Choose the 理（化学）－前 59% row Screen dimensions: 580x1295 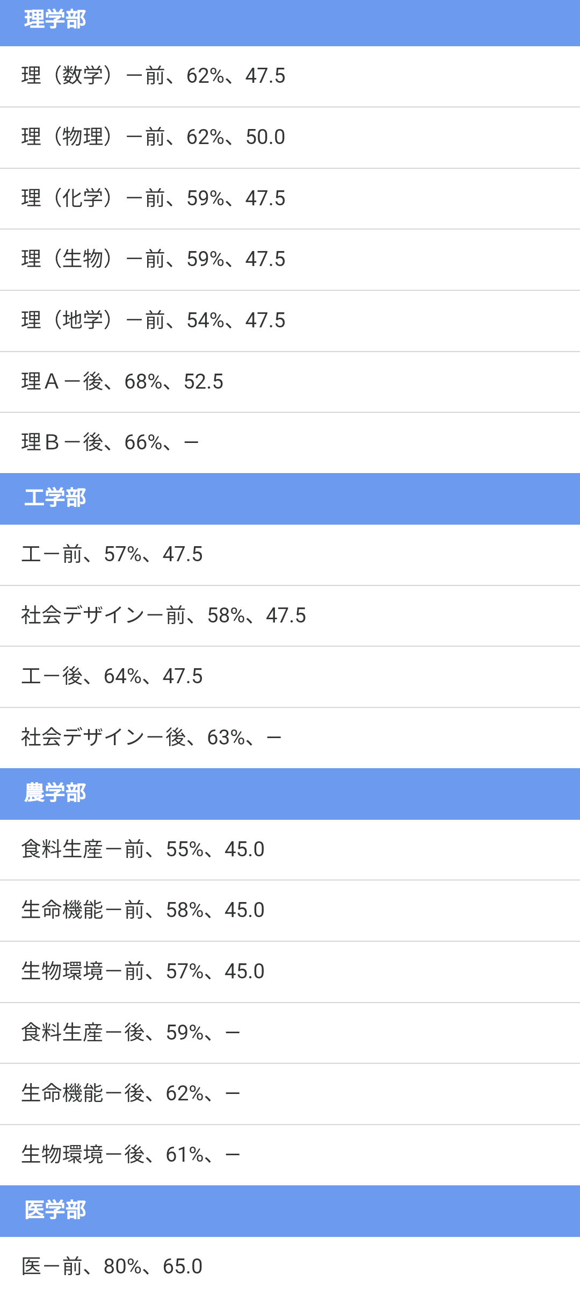290,199
